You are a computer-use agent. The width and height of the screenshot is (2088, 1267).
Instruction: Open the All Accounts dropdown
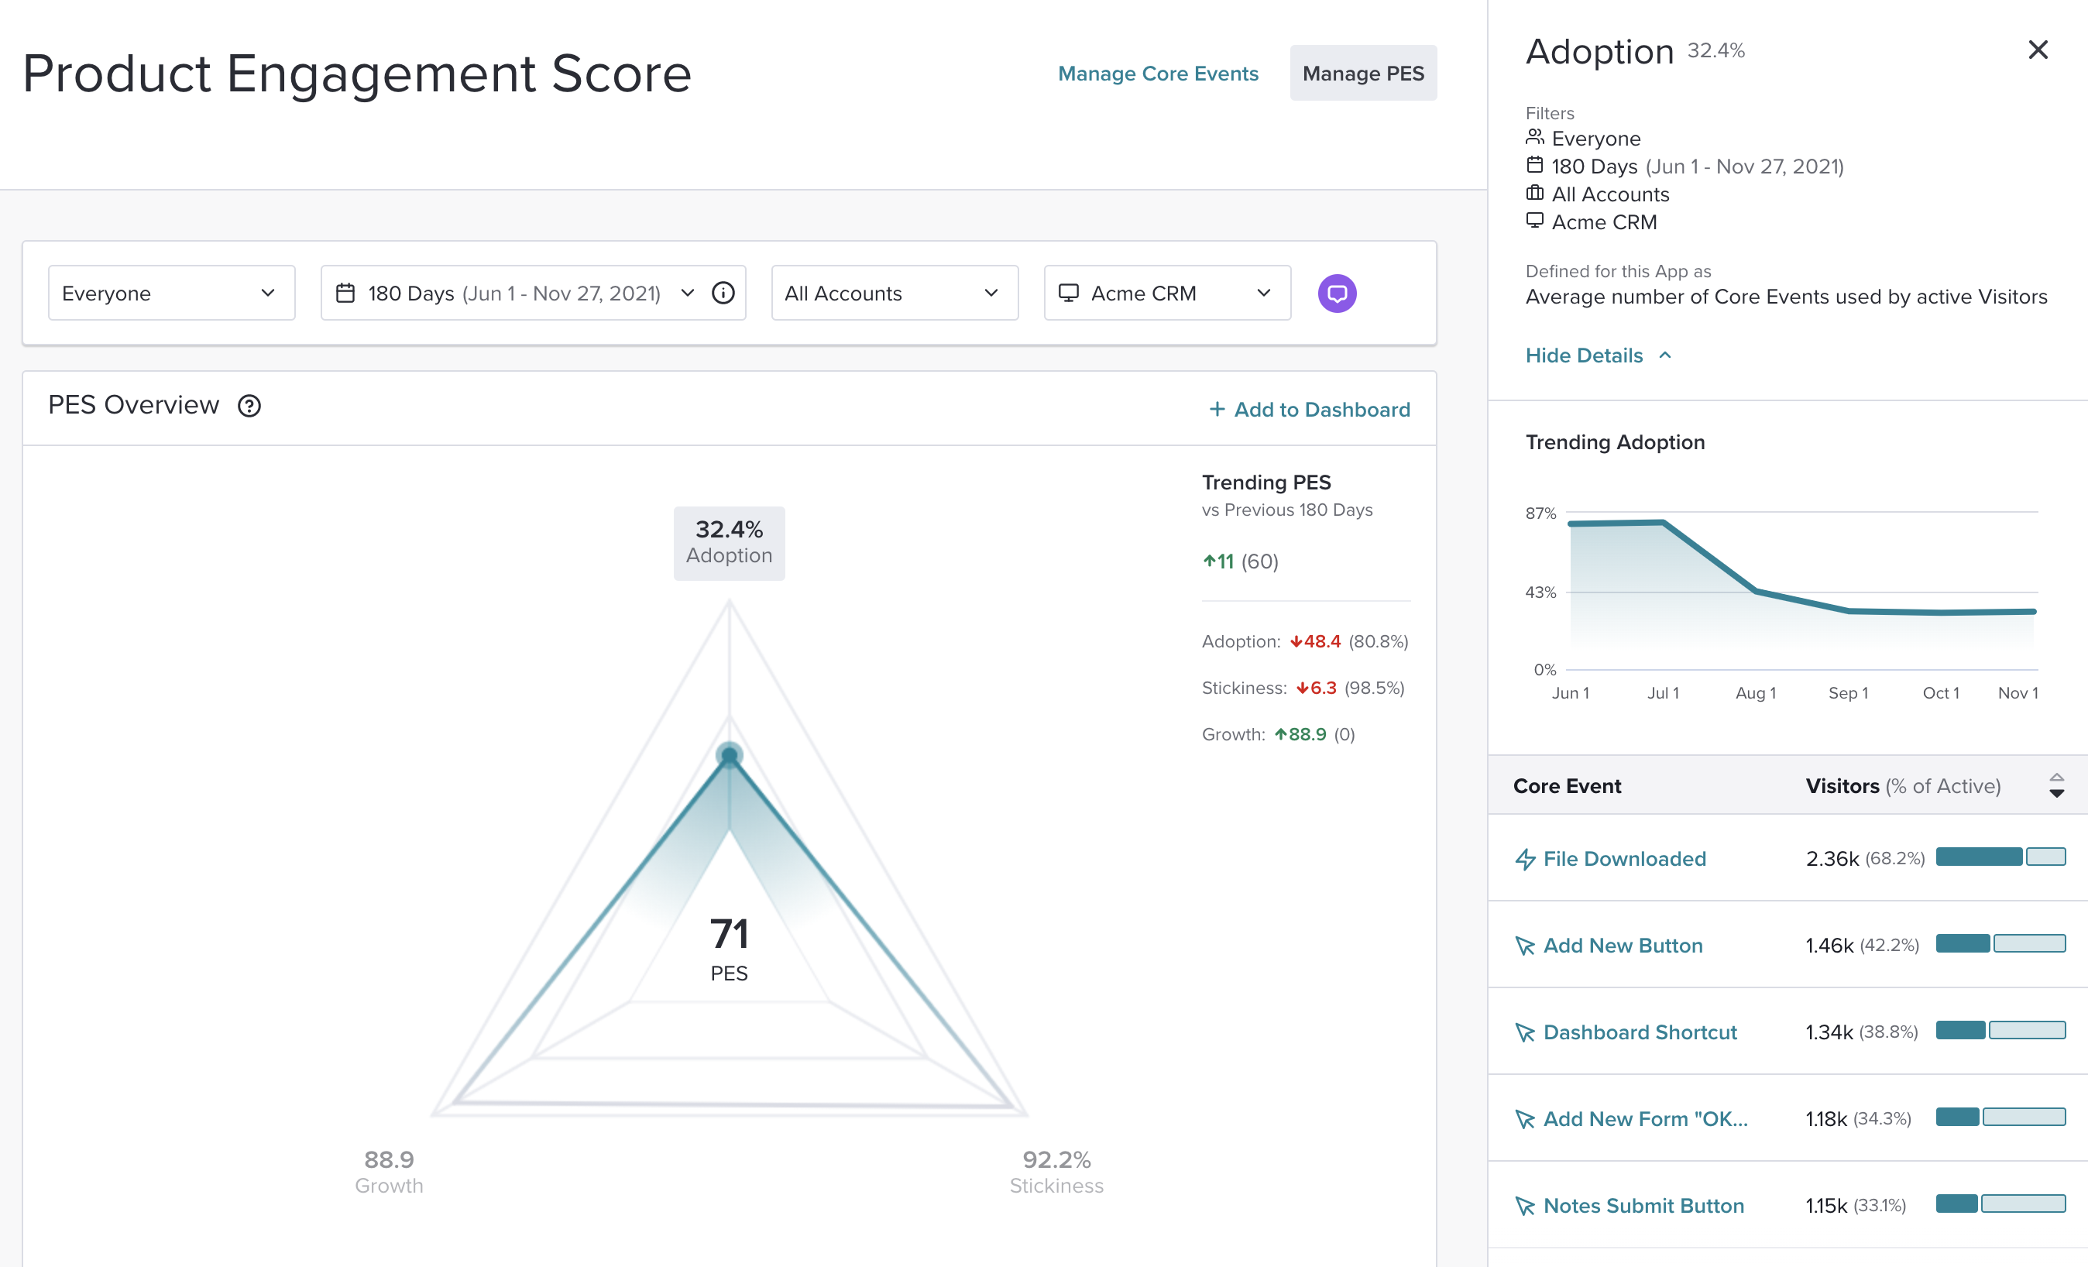[x=894, y=294]
